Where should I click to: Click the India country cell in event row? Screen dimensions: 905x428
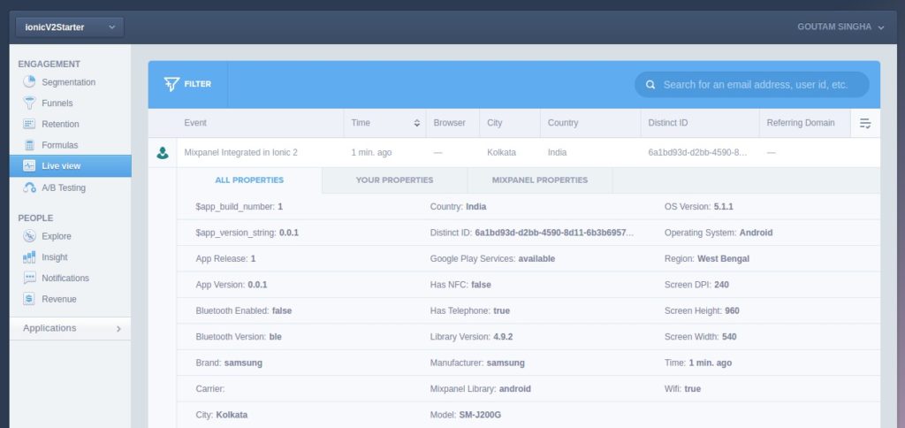tap(557, 152)
